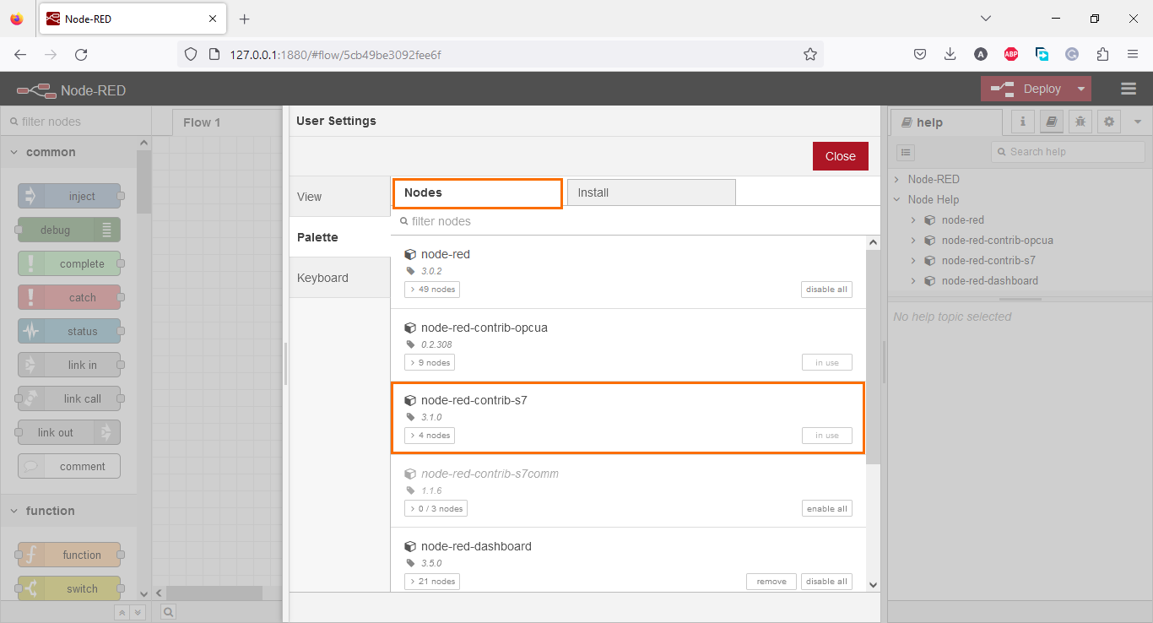The width and height of the screenshot is (1153, 623).
Task: Open the debug sidebar using the bug icon
Action: [1080, 122]
